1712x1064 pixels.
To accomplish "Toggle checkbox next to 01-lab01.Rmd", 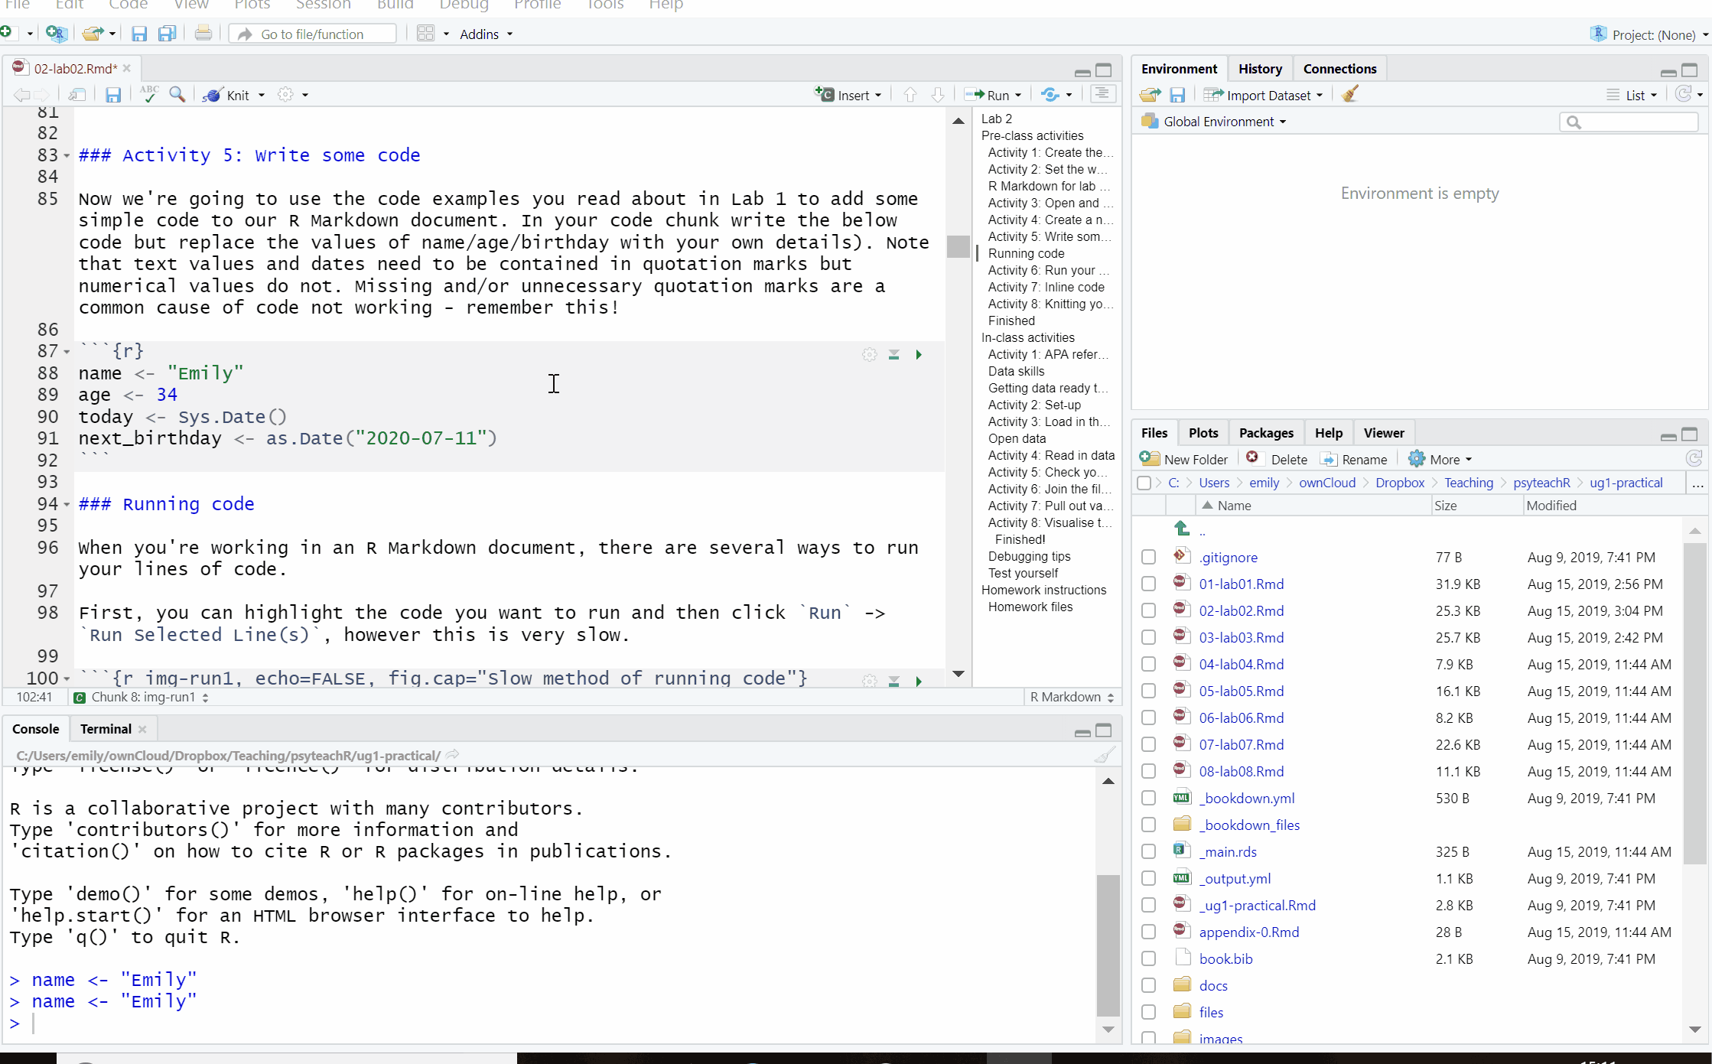I will click(x=1148, y=584).
